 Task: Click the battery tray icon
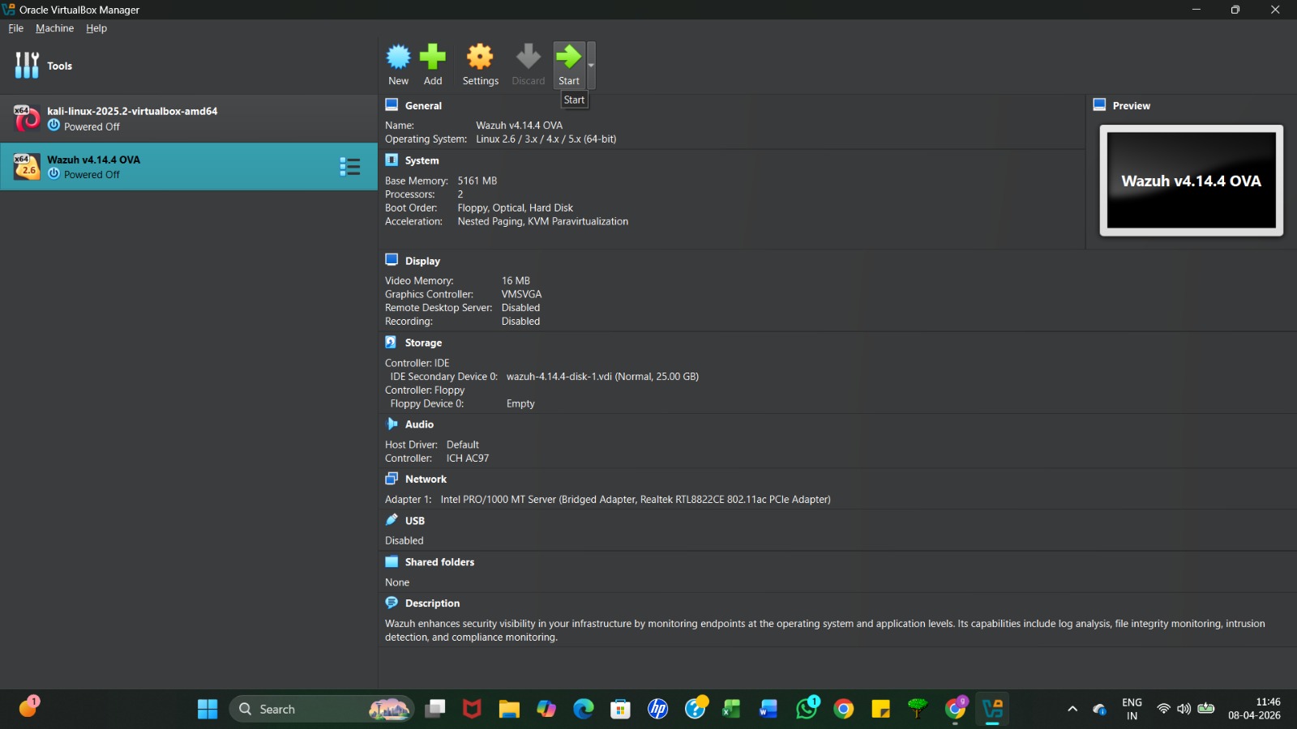click(x=1206, y=709)
